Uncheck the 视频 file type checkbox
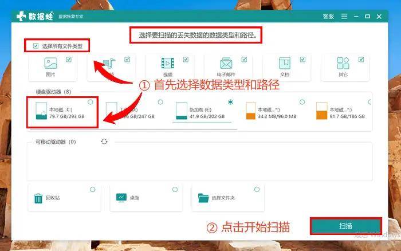The image size is (401, 251). tap(186, 60)
